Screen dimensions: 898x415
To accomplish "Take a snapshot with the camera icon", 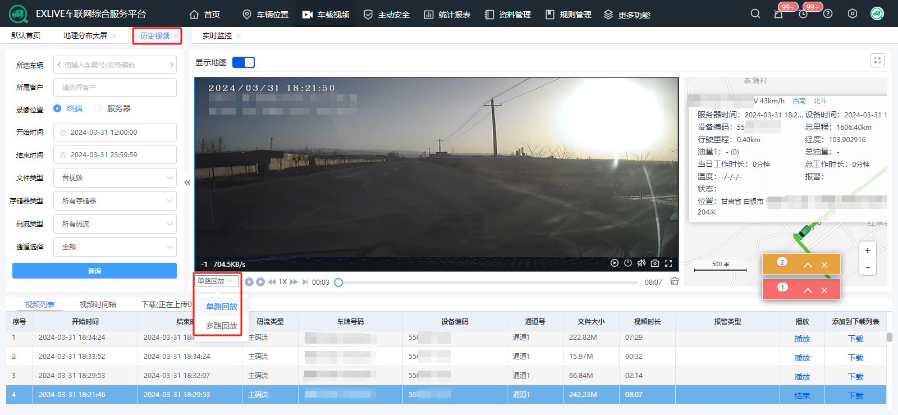I will (655, 263).
